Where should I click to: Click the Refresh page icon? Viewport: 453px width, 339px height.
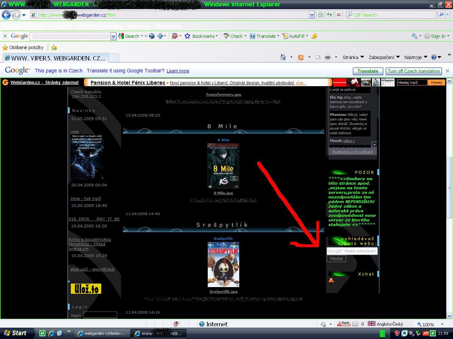point(329,14)
